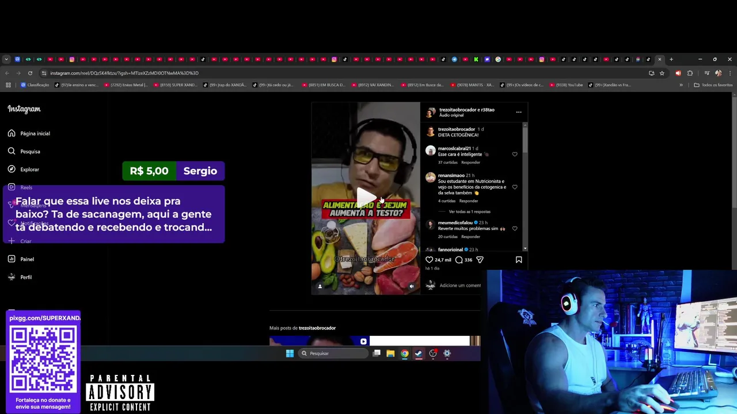Open 'Mais posts de trezoitaobrocador' profile link
Image resolution: width=737 pixels, height=414 pixels.
pyautogui.click(x=317, y=328)
